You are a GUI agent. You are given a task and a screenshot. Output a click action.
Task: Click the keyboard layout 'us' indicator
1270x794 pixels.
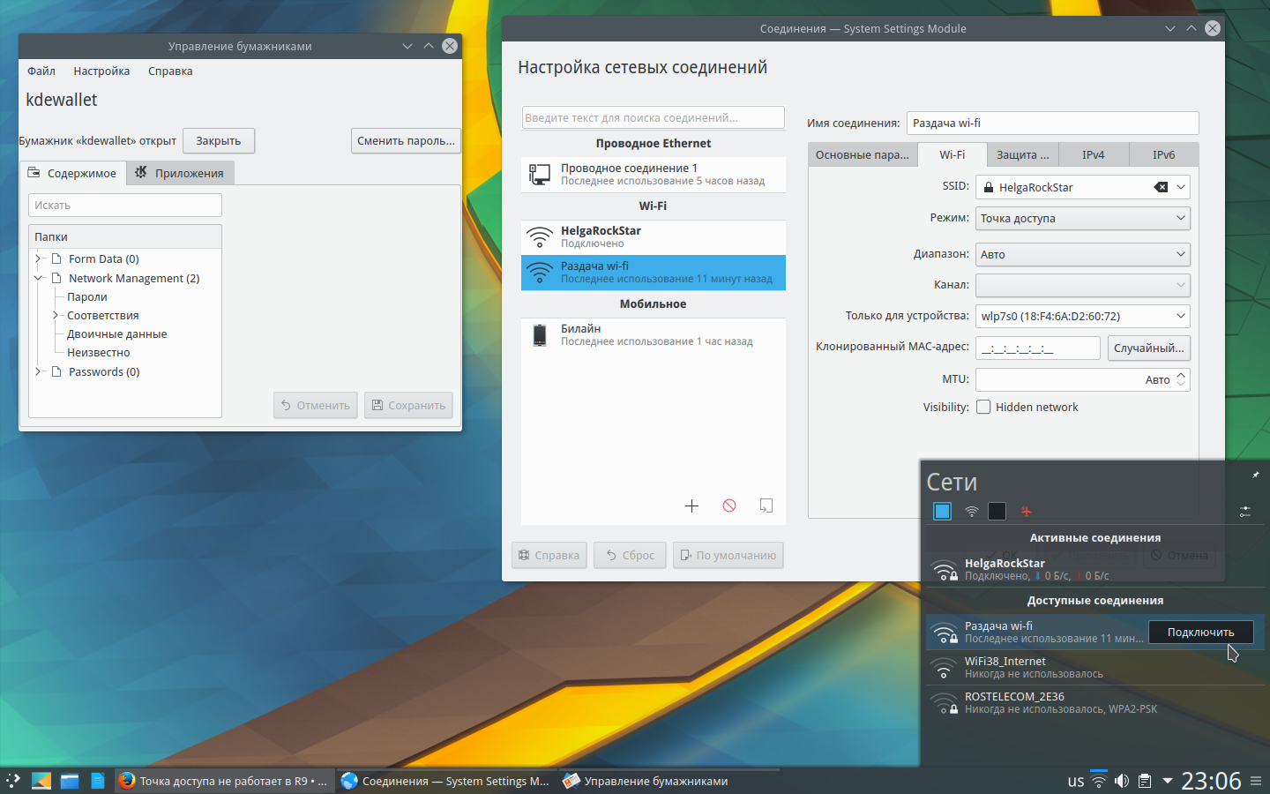[x=1076, y=781]
